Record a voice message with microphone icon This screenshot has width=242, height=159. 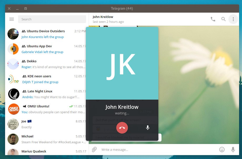tap(233, 150)
